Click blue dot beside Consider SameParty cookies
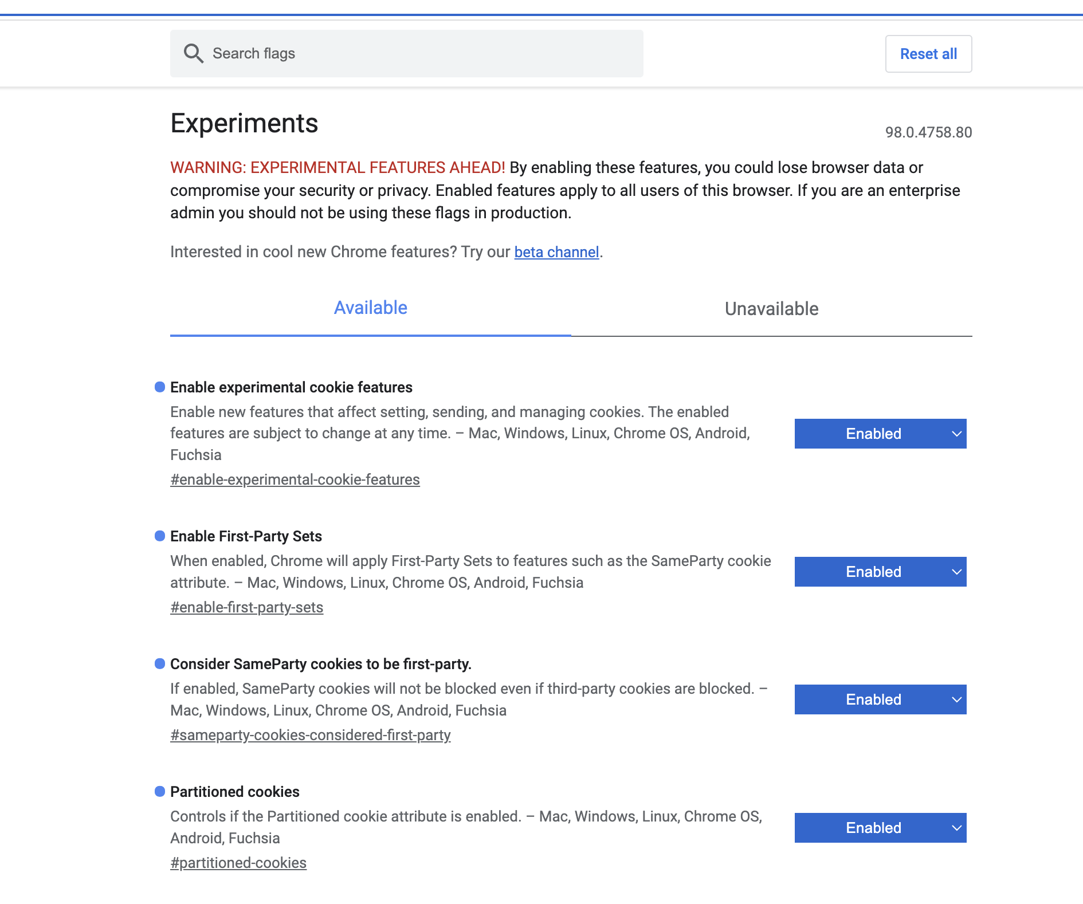Screen dimensions: 1083x904 [160, 664]
